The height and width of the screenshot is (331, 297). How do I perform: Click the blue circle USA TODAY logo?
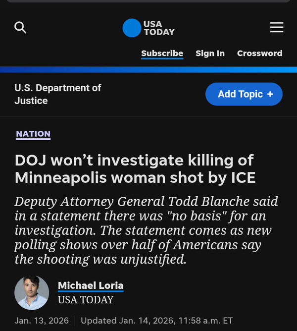tap(132, 28)
